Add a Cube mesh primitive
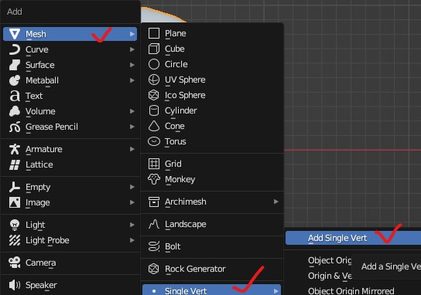The height and width of the screenshot is (295, 421). click(212, 49)
